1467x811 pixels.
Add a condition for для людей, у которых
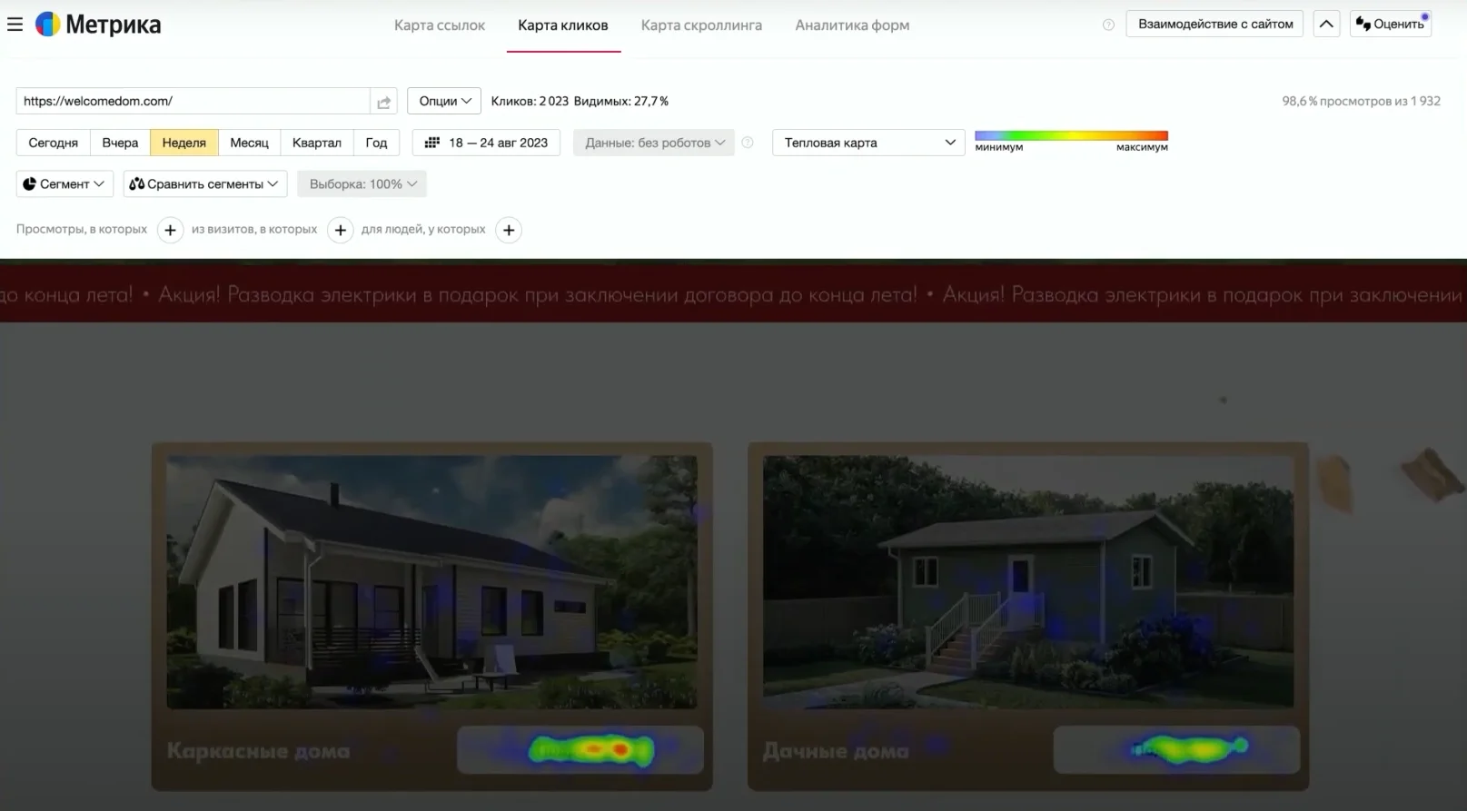(x=509, y=230)
